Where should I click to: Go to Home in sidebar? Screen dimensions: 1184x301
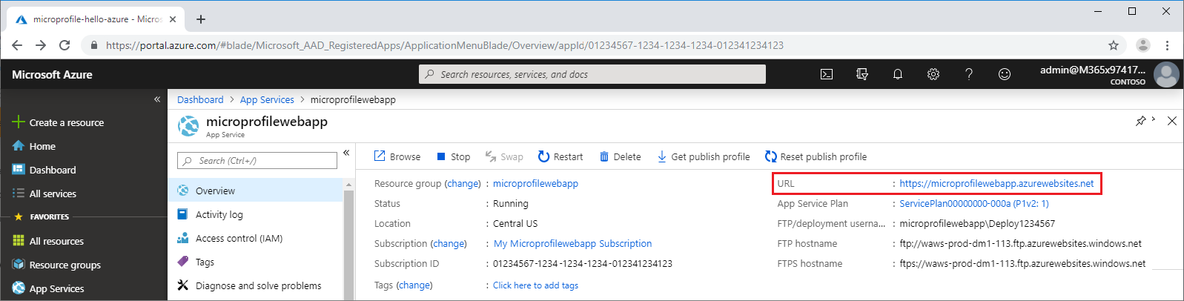click(34, 146)
